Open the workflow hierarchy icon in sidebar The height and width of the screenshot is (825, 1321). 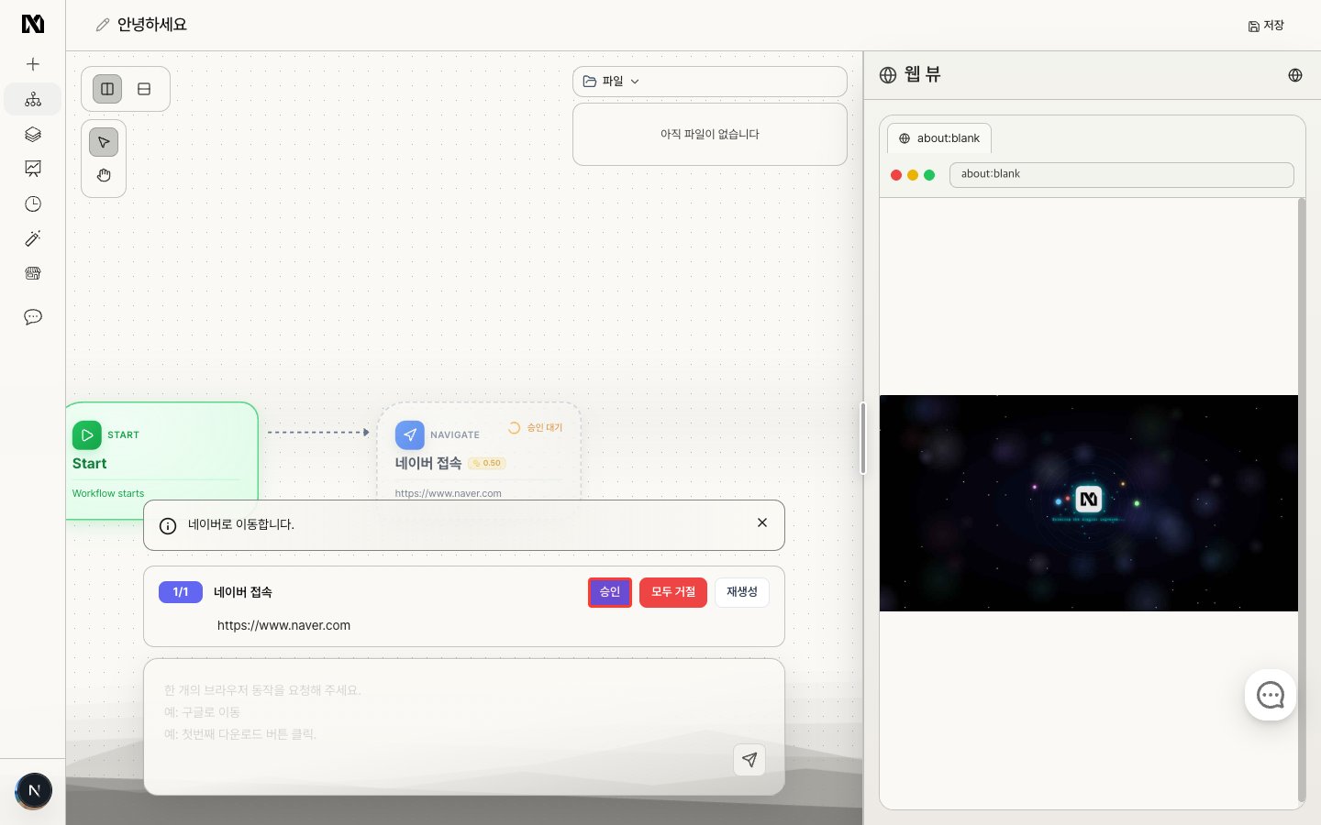(33, 99)
